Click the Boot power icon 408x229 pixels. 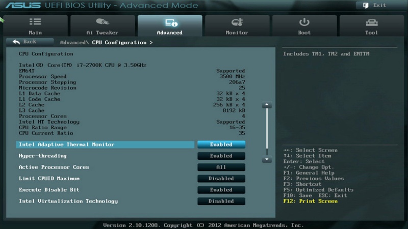(304, 22)
